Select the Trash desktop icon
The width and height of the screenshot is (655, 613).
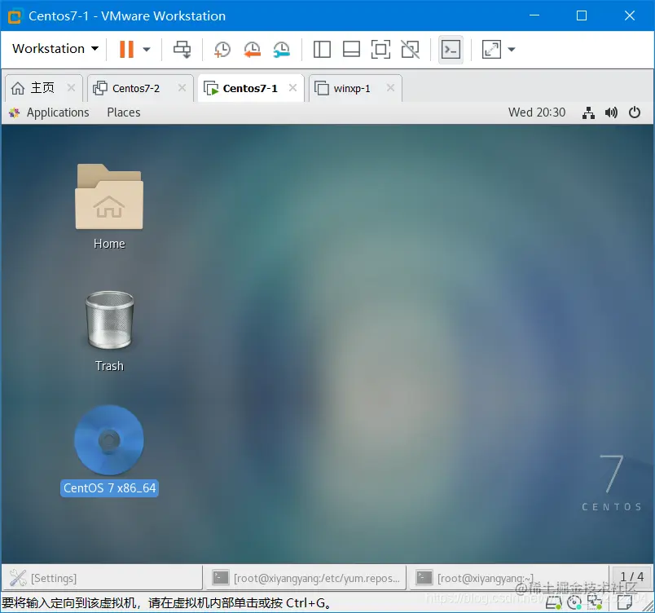[109, 320]
